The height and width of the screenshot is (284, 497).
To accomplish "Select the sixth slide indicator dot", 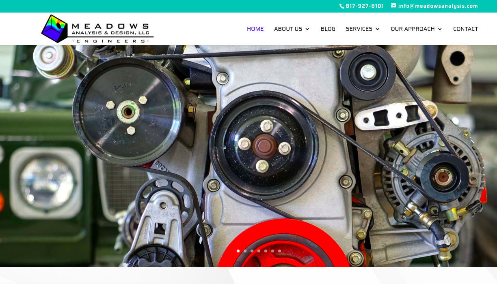I will 273,251.
